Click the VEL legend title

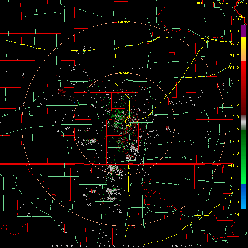tap(242, 17)
